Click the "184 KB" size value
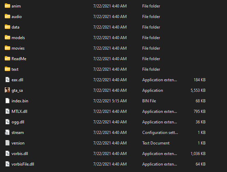This screenshot has width=227, height=172. pyautogui.click(x=200, y=80)
